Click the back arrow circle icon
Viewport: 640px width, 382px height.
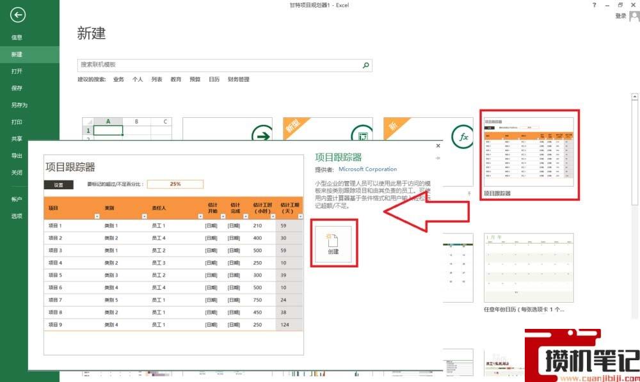17,15
